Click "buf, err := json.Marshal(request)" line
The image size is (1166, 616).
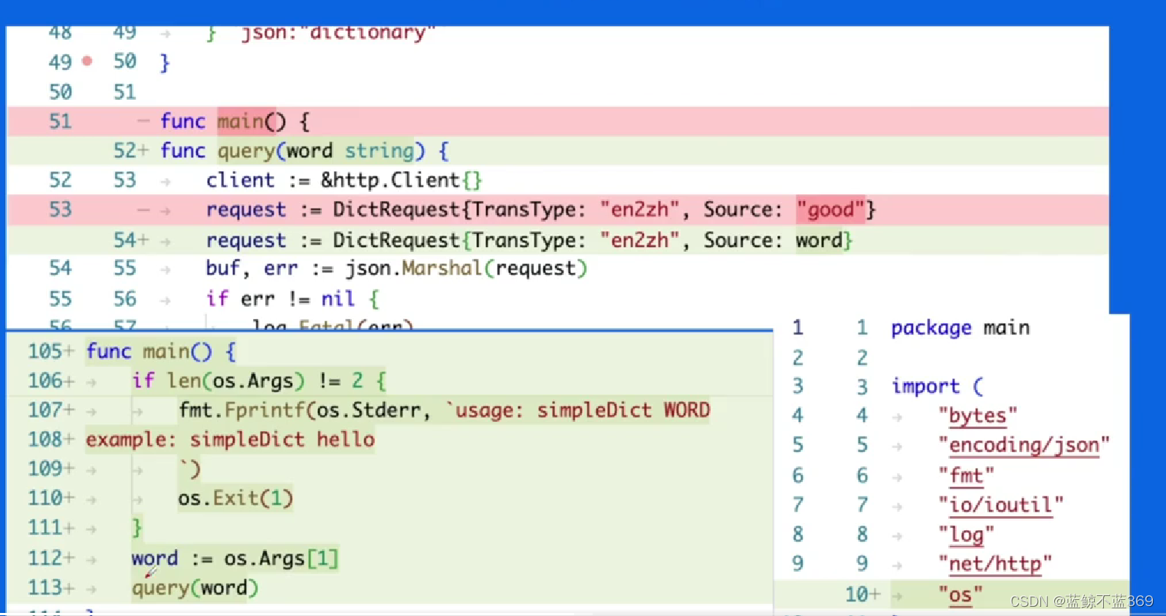(396, 268)
